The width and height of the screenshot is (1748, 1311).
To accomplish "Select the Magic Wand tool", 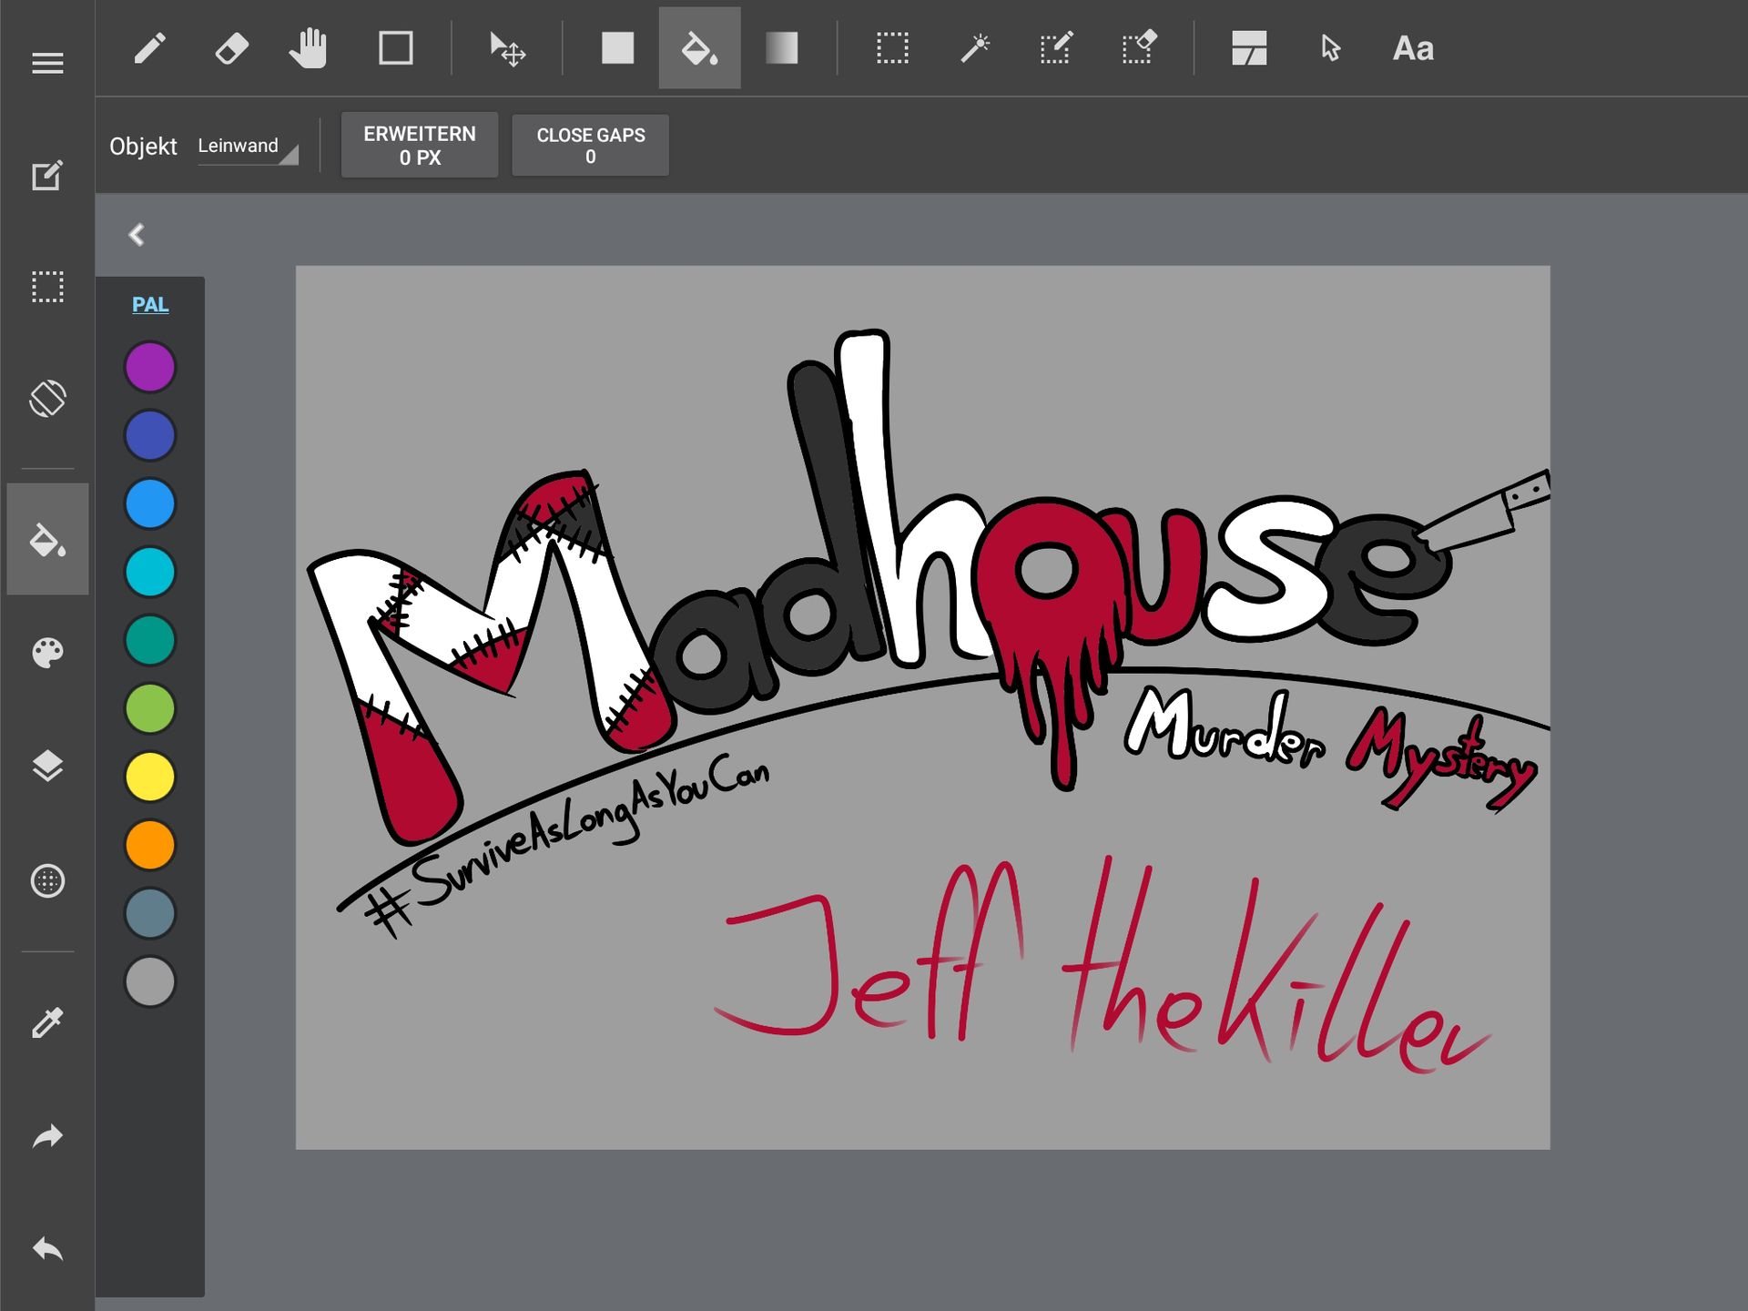I will coord(975,48).
